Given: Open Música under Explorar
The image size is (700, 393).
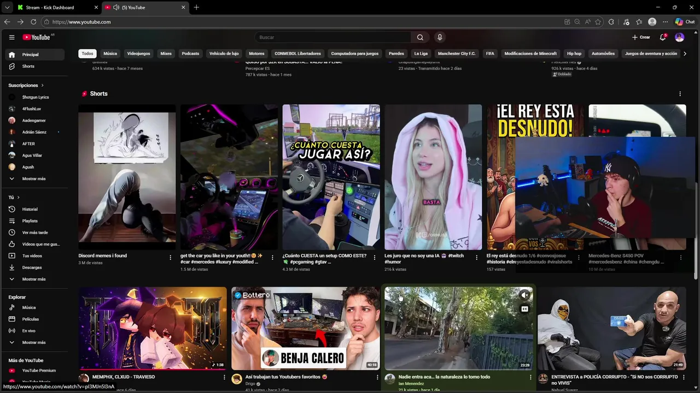Looking at the screenshot, I should 36,307.
